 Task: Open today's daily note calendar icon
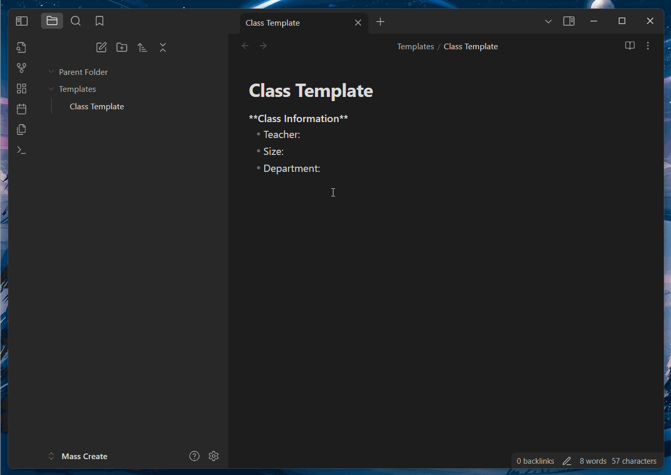pyautogui.click(x=22, y=109)
